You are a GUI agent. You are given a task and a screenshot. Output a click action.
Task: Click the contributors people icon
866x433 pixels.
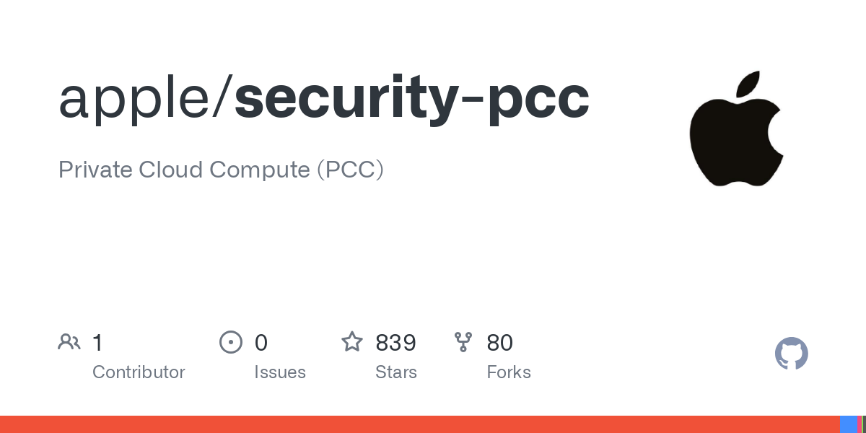point(69,342)
